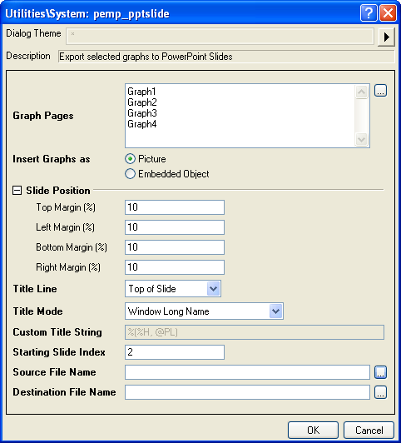Click the OK button
Screen dimensions: 401x443
(313, 430)
